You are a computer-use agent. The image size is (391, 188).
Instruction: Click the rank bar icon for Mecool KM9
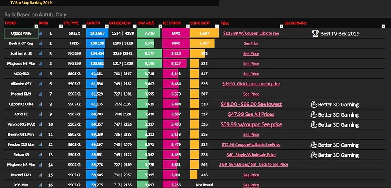tap(41, 94)
